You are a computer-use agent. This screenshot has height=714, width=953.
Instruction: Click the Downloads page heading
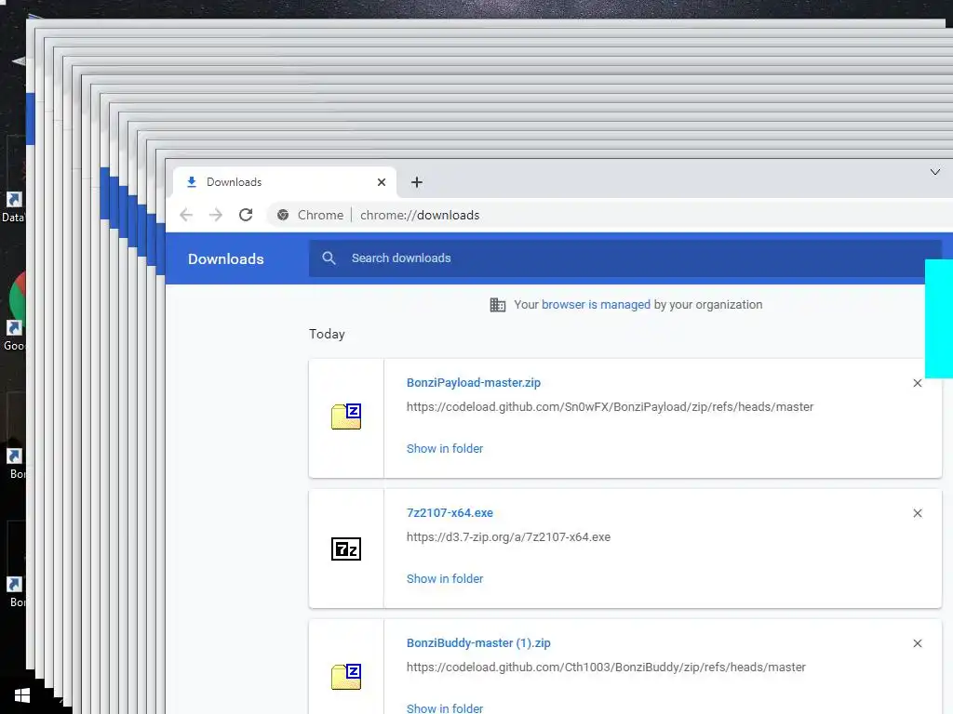click(x=225, y=259)
